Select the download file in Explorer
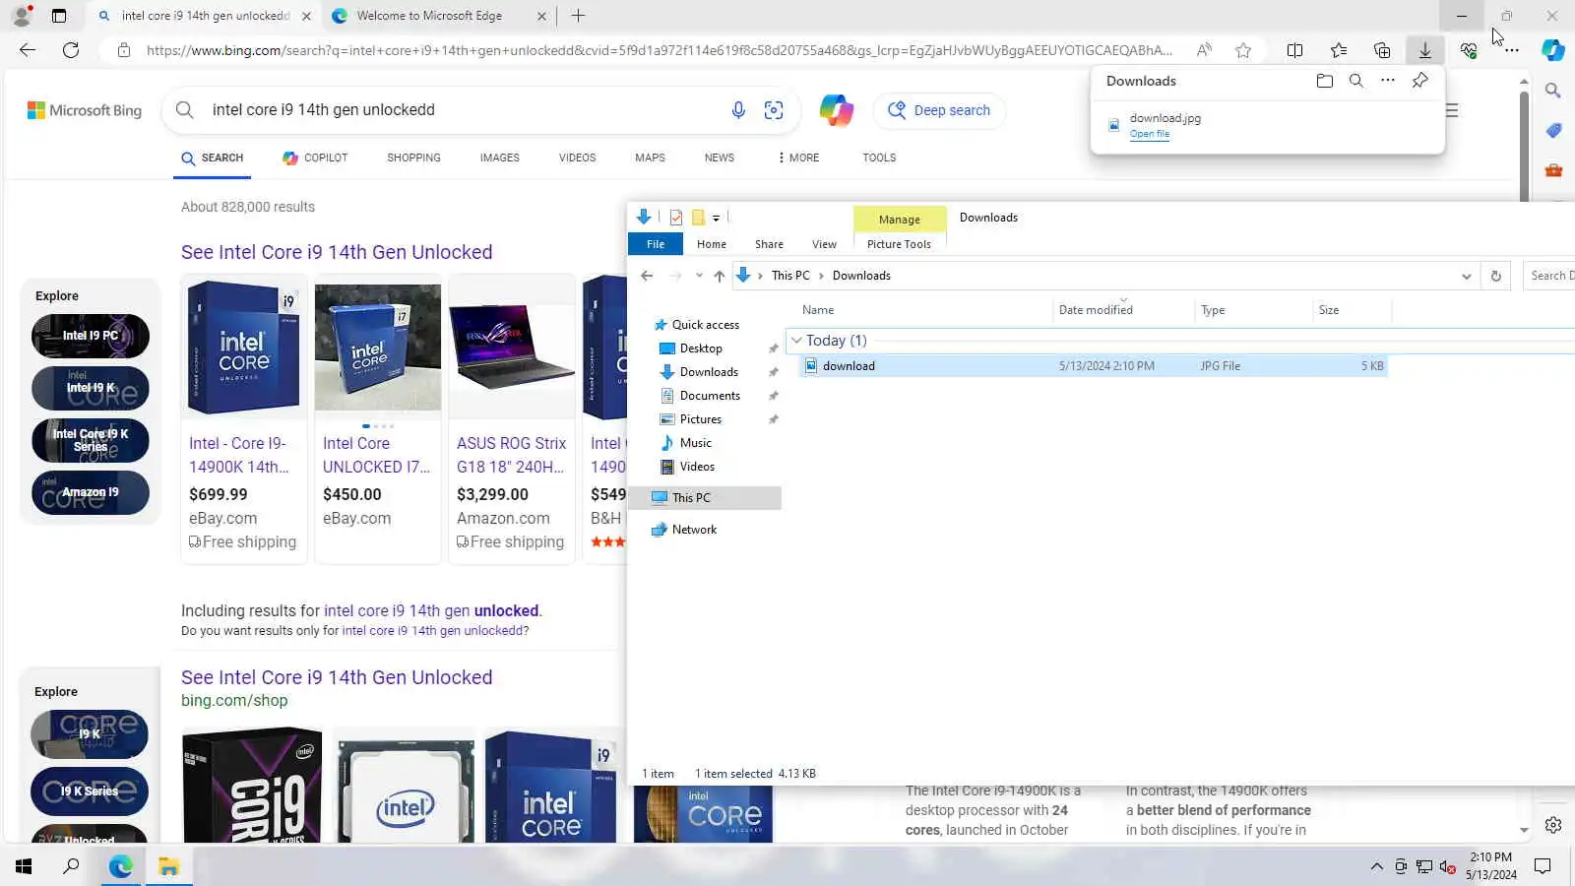 1093,366
